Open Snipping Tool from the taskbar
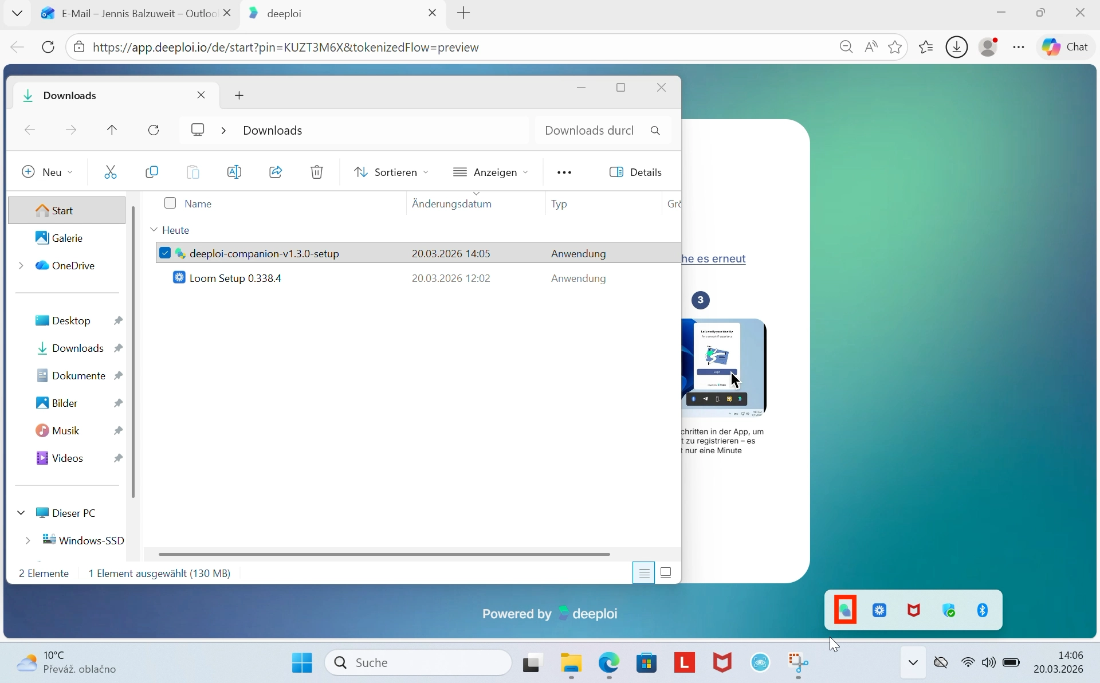 tap(798, 663)
